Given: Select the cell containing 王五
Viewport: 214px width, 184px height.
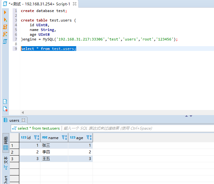Looking at the screenshot, I should pyautogui.click(x=54, y=159).
